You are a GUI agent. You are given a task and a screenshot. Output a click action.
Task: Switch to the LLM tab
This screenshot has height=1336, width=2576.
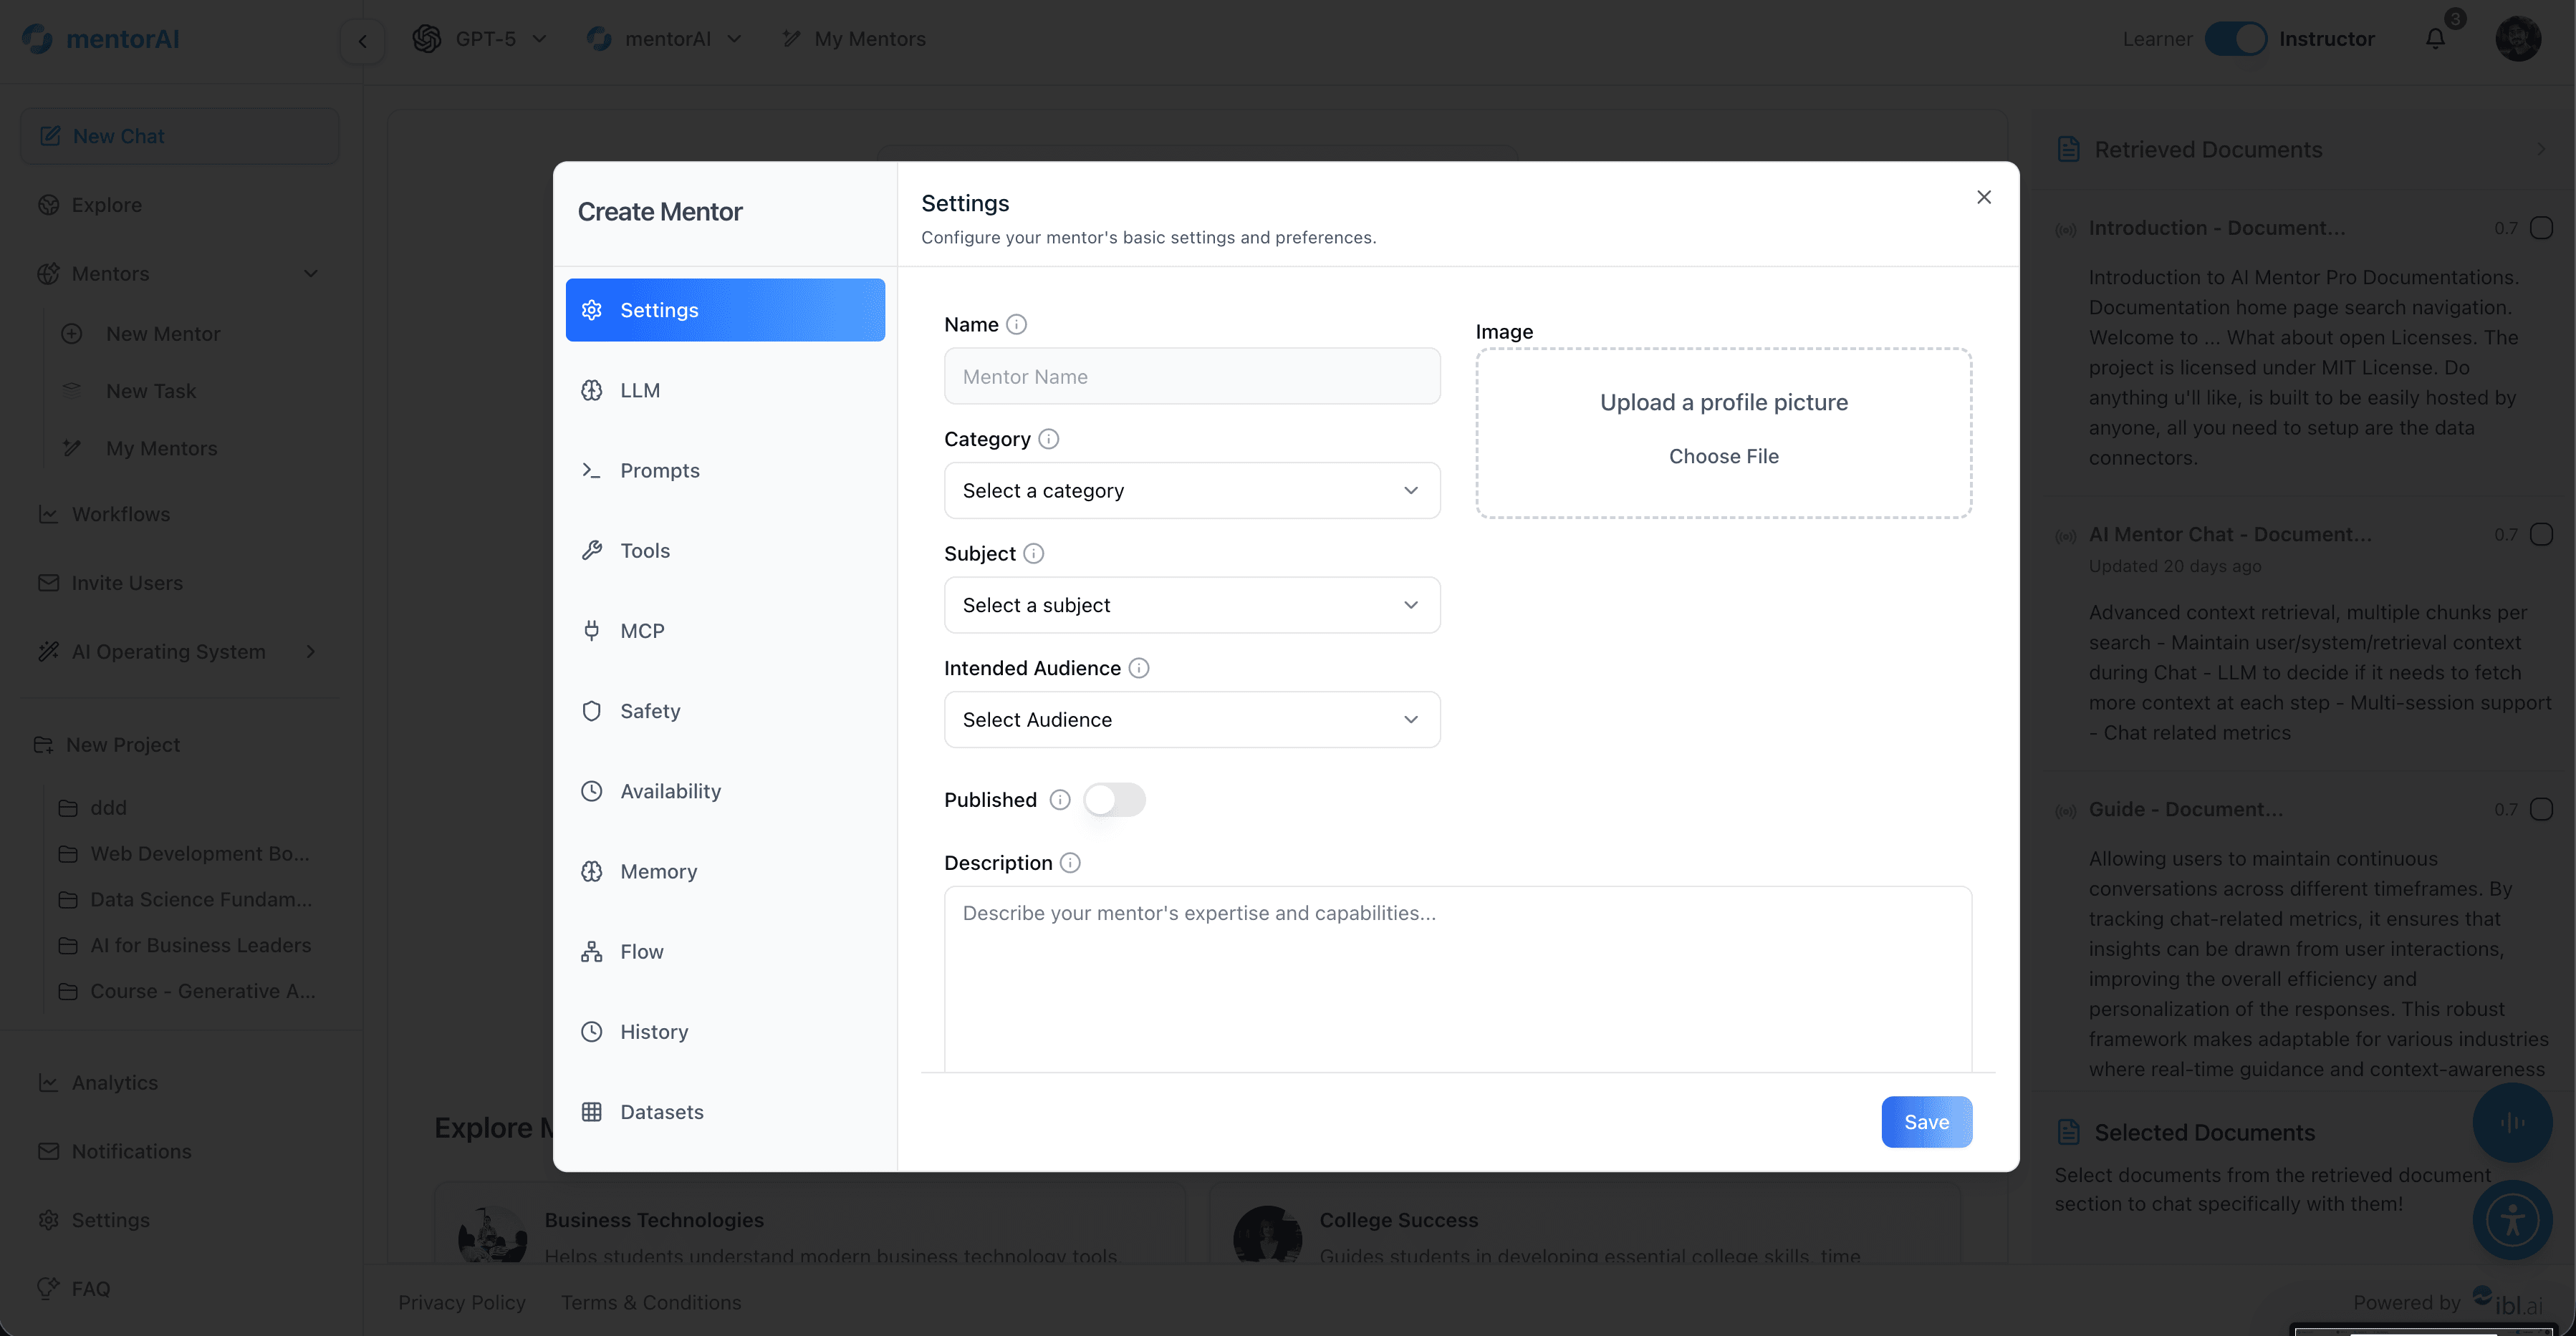pyautogui.click(x=639, y=389)
